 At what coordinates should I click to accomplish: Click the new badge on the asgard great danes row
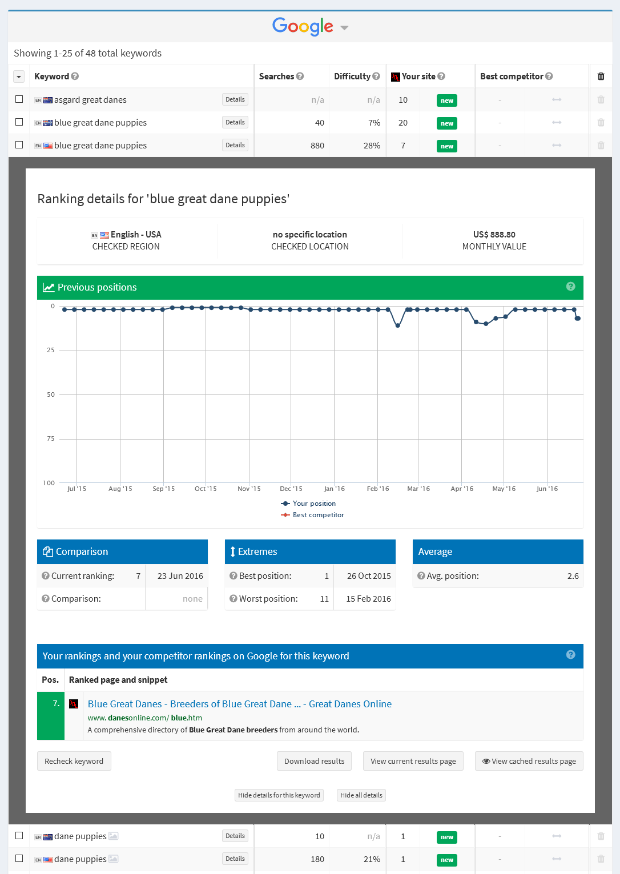446,100
